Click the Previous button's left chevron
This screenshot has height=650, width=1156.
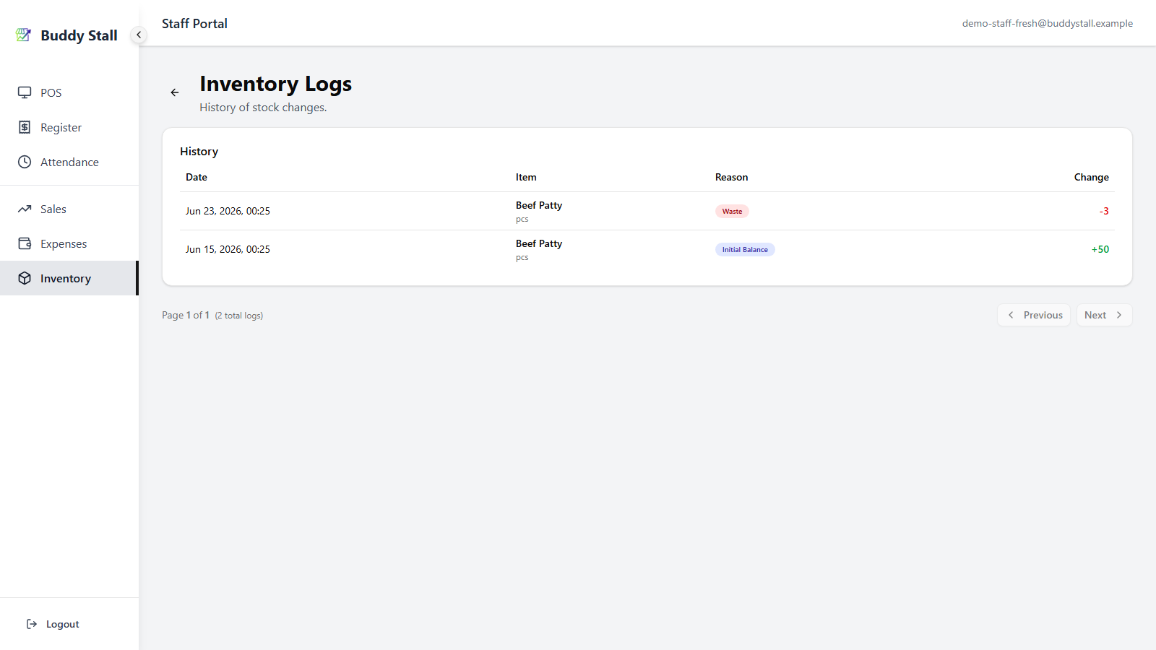pos(1011,315)
